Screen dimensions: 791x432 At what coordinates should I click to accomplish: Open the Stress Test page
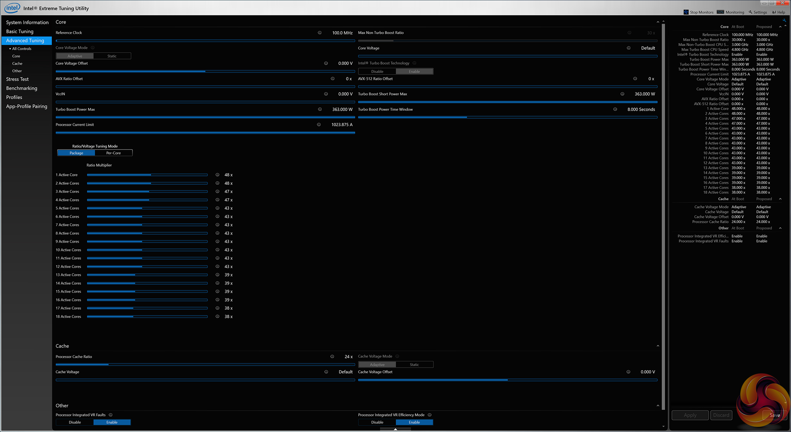[17, 79]
